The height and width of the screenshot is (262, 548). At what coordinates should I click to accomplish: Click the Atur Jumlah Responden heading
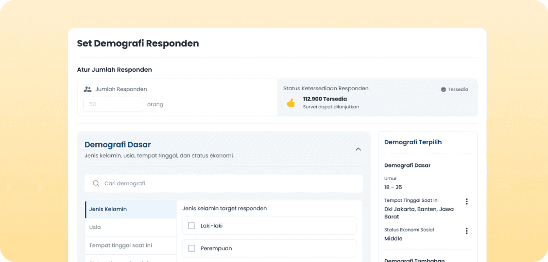point(114,70)
